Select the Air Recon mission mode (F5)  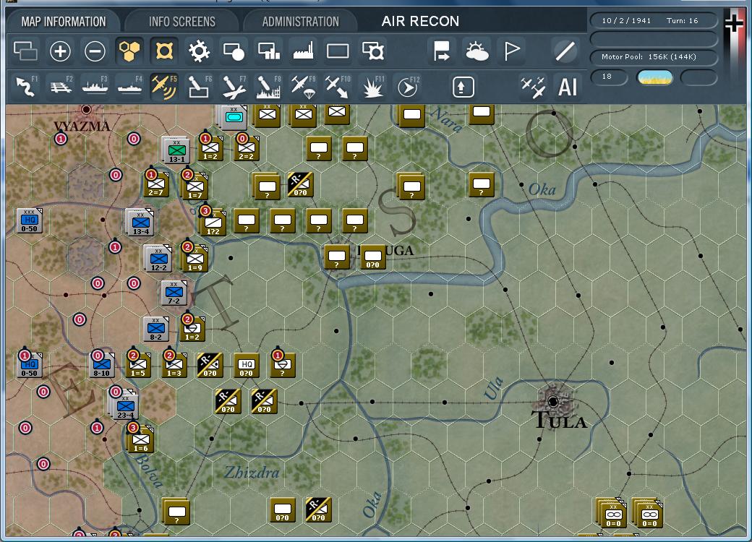pos(165,87)
